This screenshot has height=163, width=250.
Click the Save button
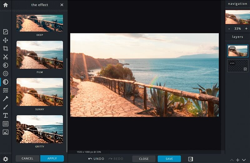(x=169, y=159)
